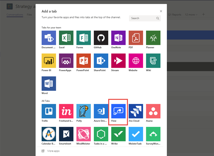Viewport: 214px width, 156px height.
Task: Switch to the Conversations tab
Action: pos(15,15)
